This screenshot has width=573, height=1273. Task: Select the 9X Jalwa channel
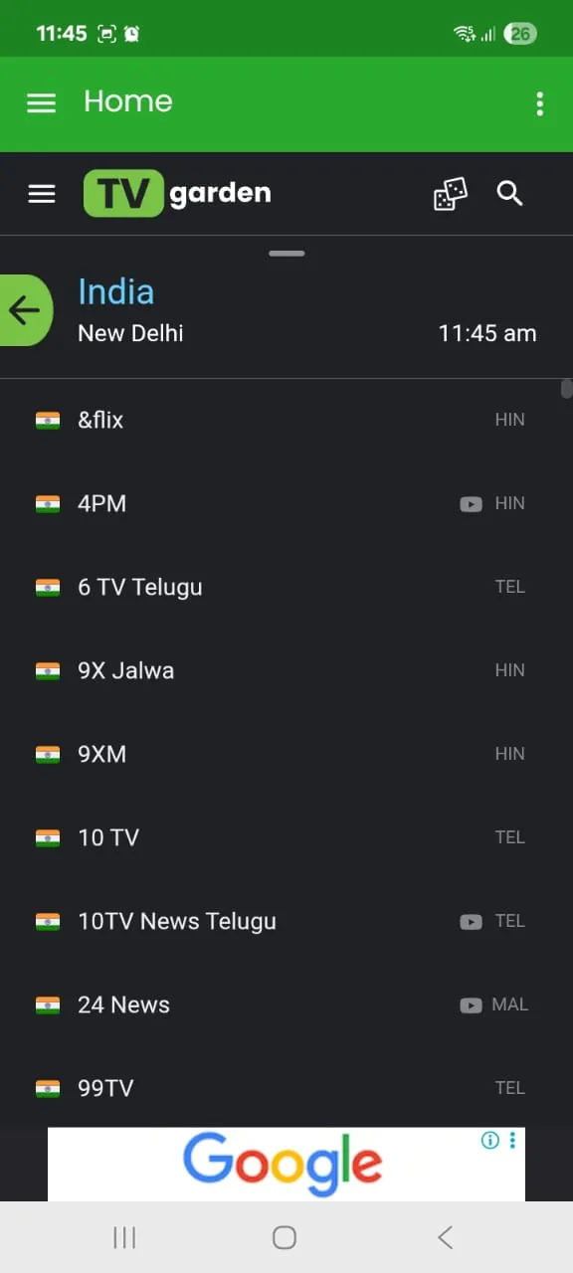click(x=125, y=670)
